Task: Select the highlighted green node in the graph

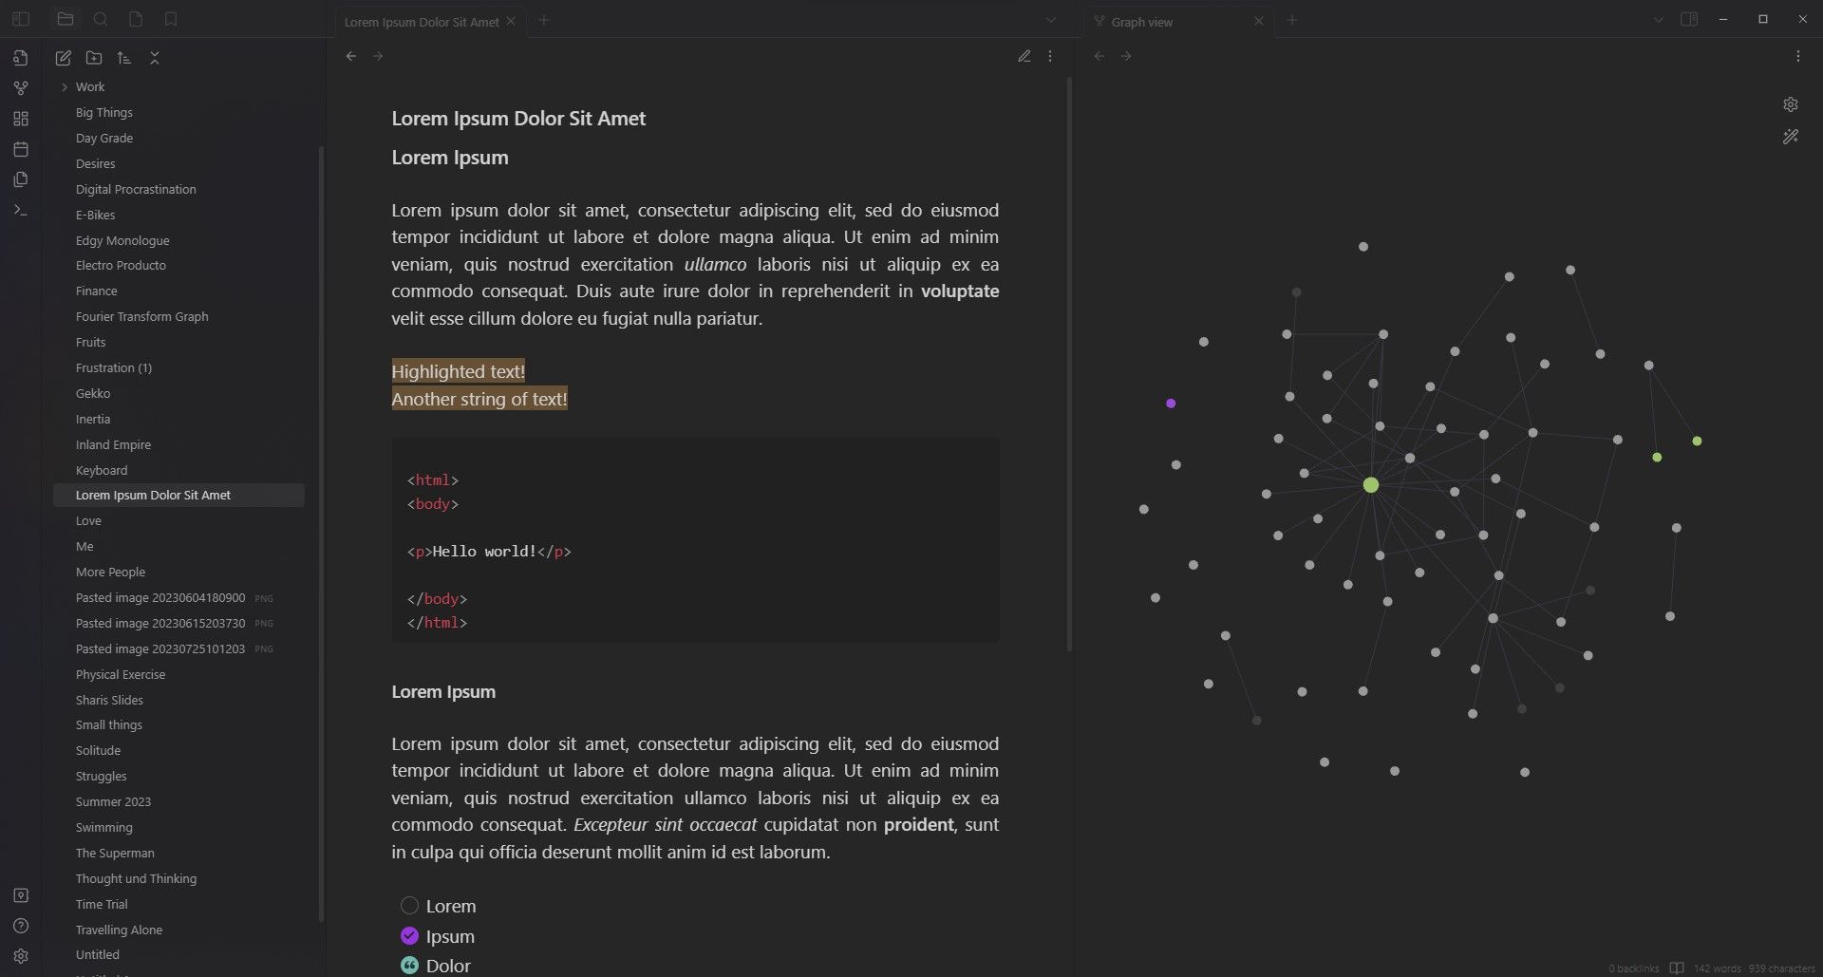Action: [x=1369, y=484]
